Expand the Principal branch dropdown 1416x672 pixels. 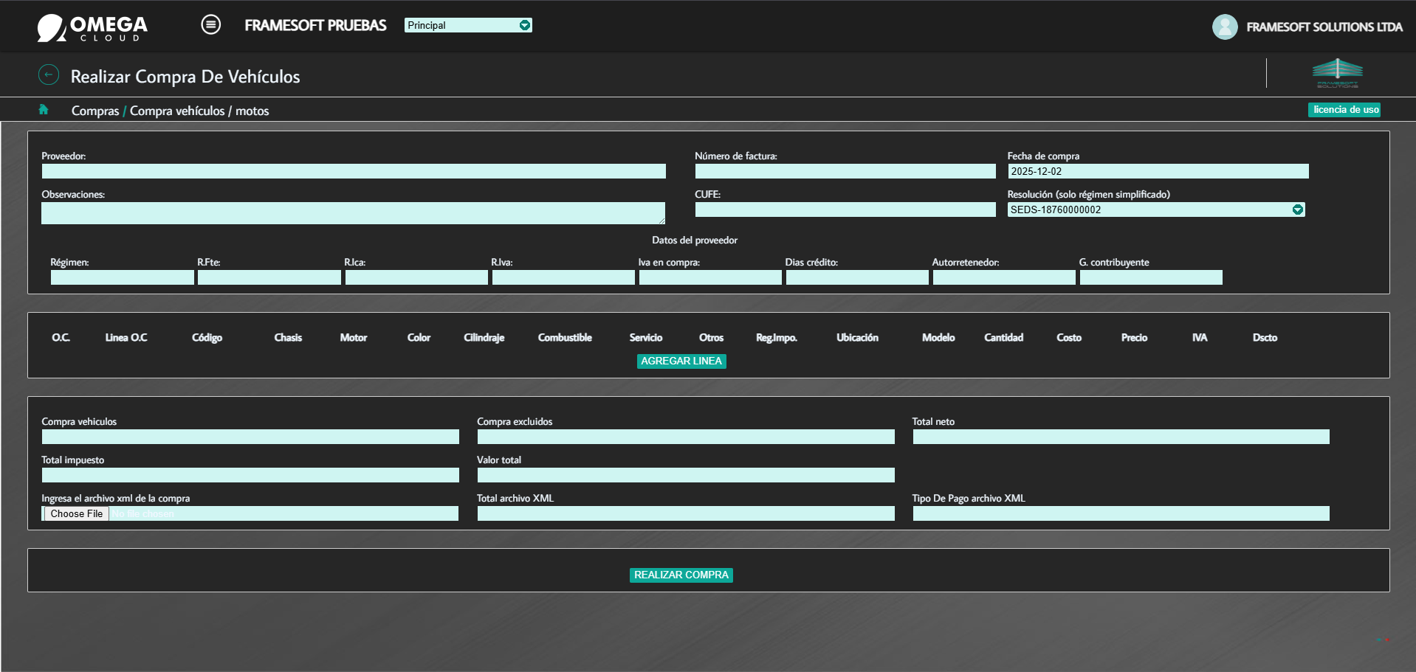tap(468, 25)
